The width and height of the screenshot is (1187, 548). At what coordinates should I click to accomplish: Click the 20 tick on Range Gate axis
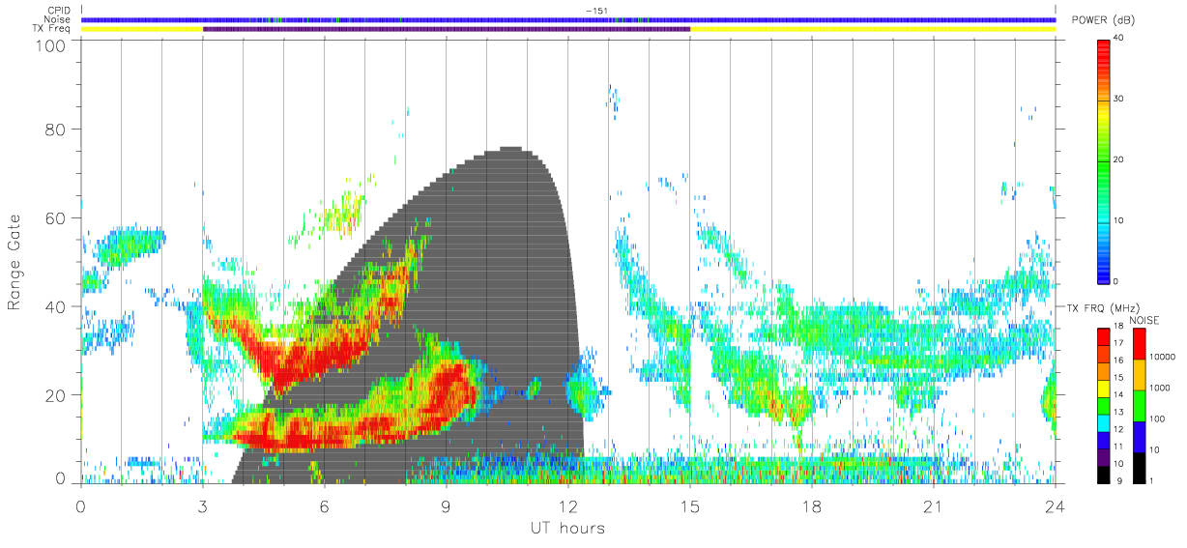pos(54,395)
